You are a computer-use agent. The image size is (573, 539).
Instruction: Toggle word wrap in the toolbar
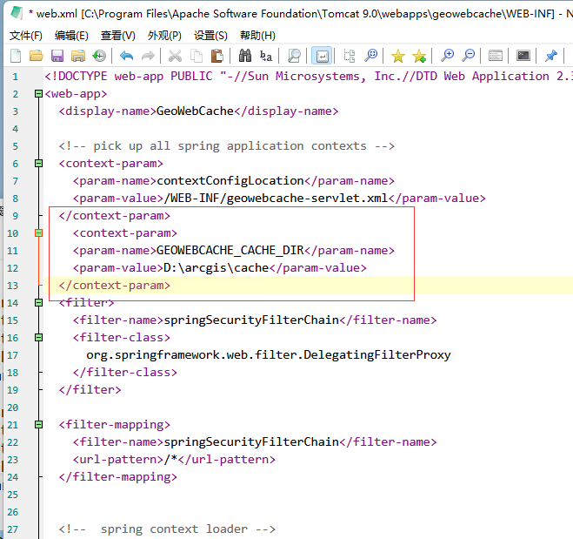pyautogui.click(x=322, y=56)
